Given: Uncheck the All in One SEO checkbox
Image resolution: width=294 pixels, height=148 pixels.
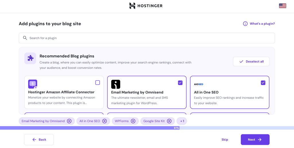Looking at the screenshot, I should [263, 83].
